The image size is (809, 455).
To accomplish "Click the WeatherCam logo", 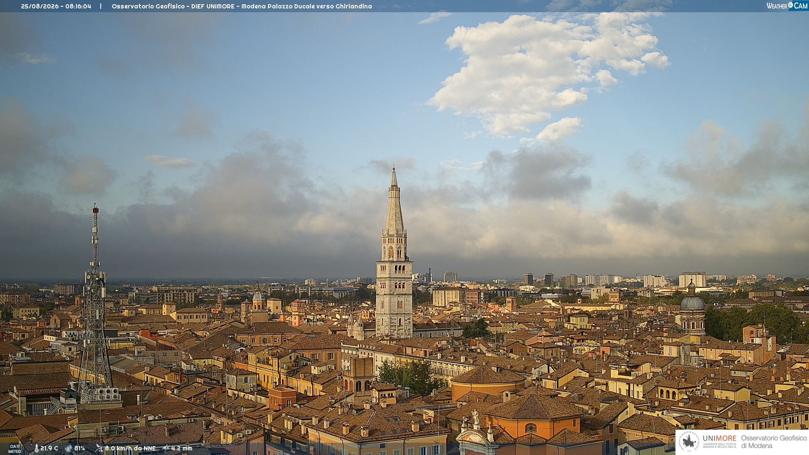I will 787,6.
